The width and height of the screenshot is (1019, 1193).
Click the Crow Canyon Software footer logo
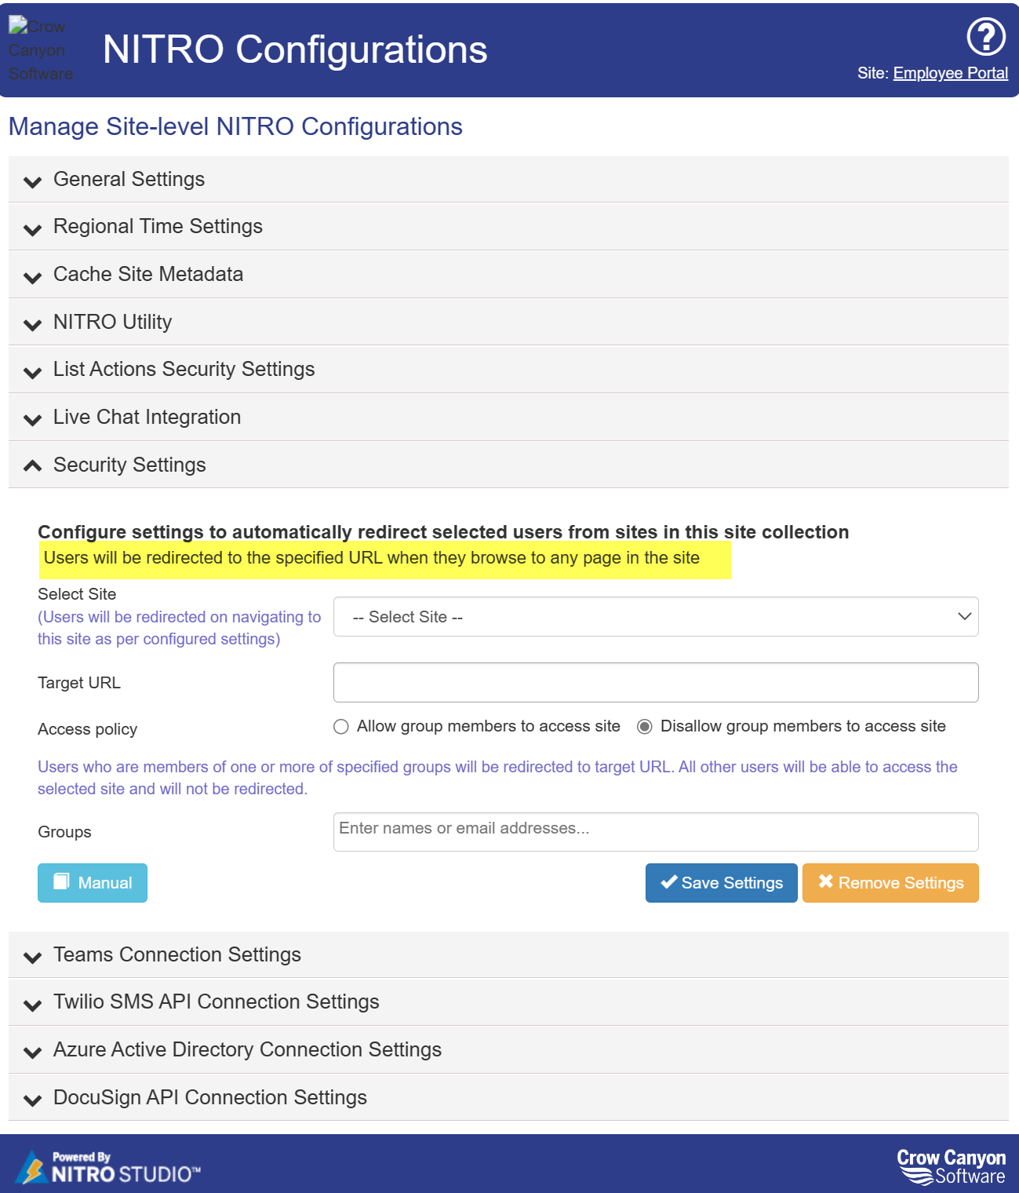click(951, 1166)
